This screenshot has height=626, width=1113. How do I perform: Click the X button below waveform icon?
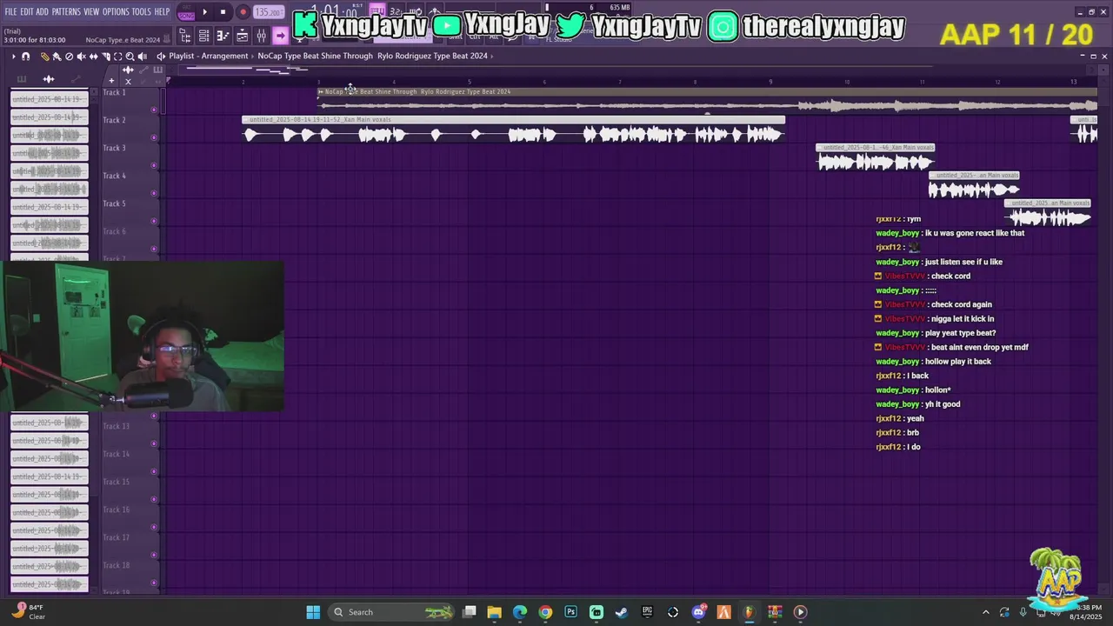(x=128, y=81)
